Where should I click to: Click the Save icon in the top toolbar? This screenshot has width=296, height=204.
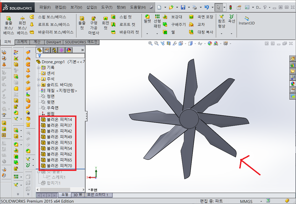[x=183, y=7]
